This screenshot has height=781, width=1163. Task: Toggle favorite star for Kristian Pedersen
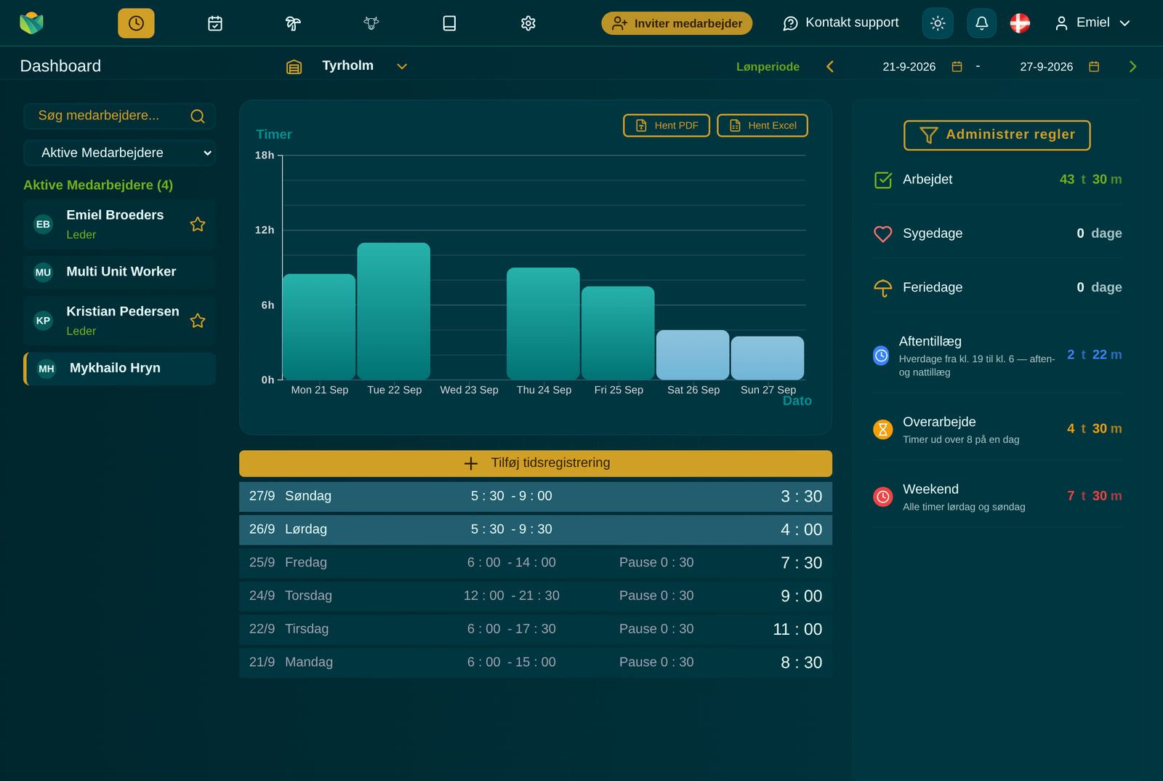tap(198, 321)
